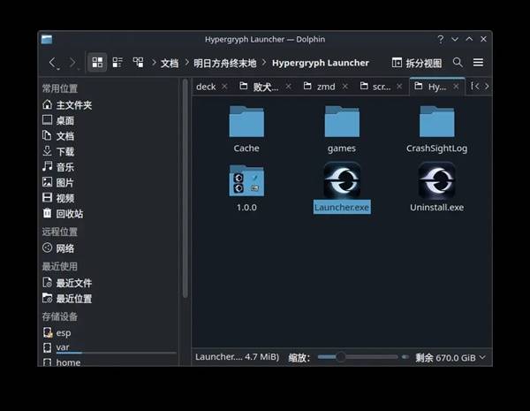530x411 pixels.
Task: Click the search magnifier icon
Action: (458, 63)
